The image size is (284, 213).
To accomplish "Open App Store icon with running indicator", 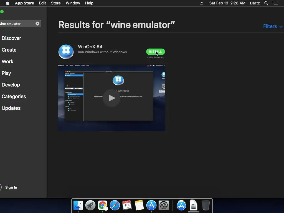I will [151, 206].
